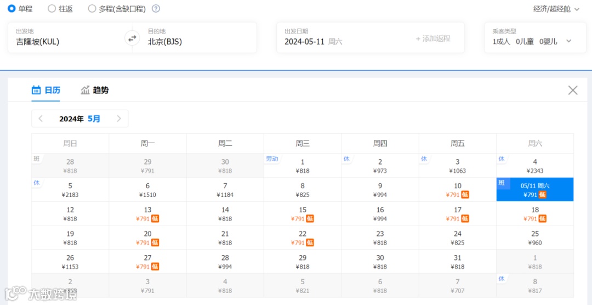The image size is (592, 305).
Task: Select May 4 with price ¥2343
Action: (x=535, y=166)
